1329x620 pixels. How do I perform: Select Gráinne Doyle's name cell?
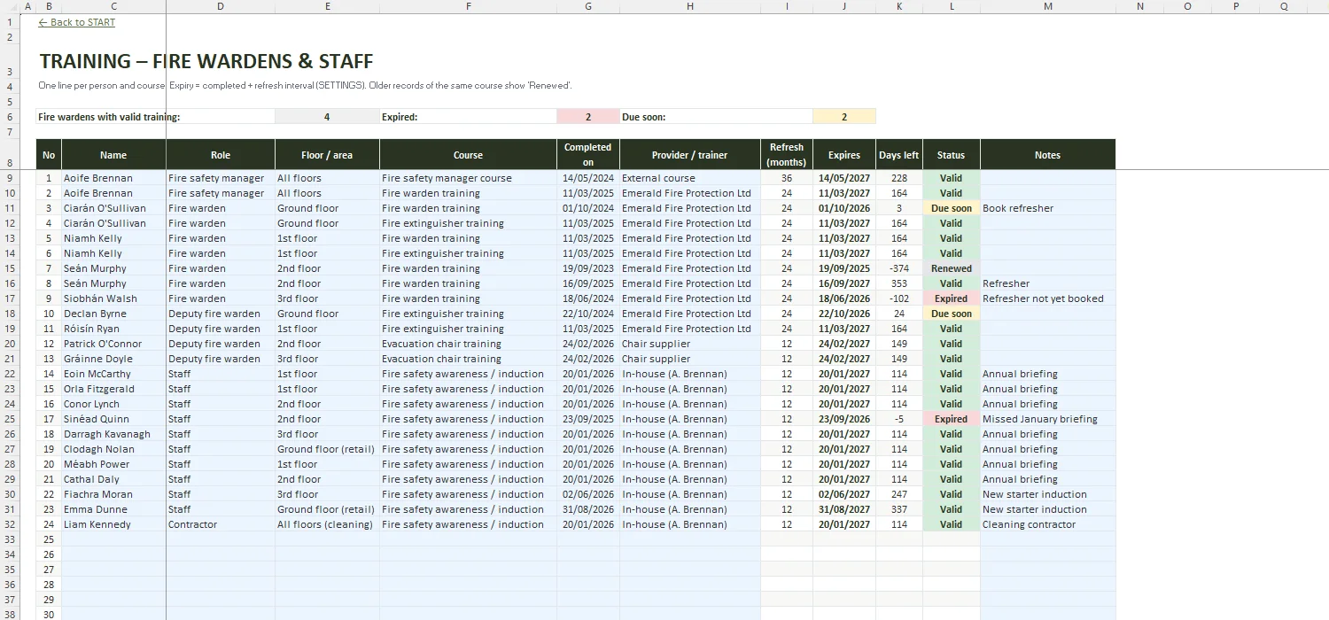(113, 359)
